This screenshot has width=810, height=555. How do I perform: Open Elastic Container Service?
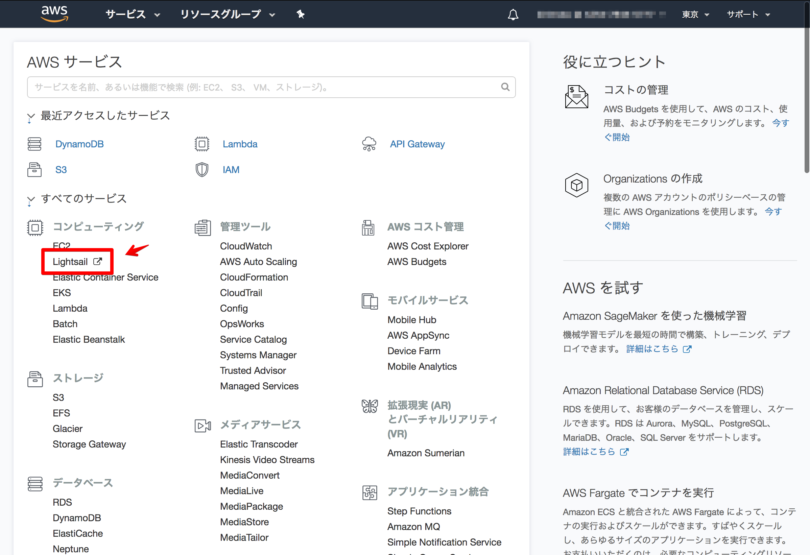pyautogui.click(x=105, y=277)
